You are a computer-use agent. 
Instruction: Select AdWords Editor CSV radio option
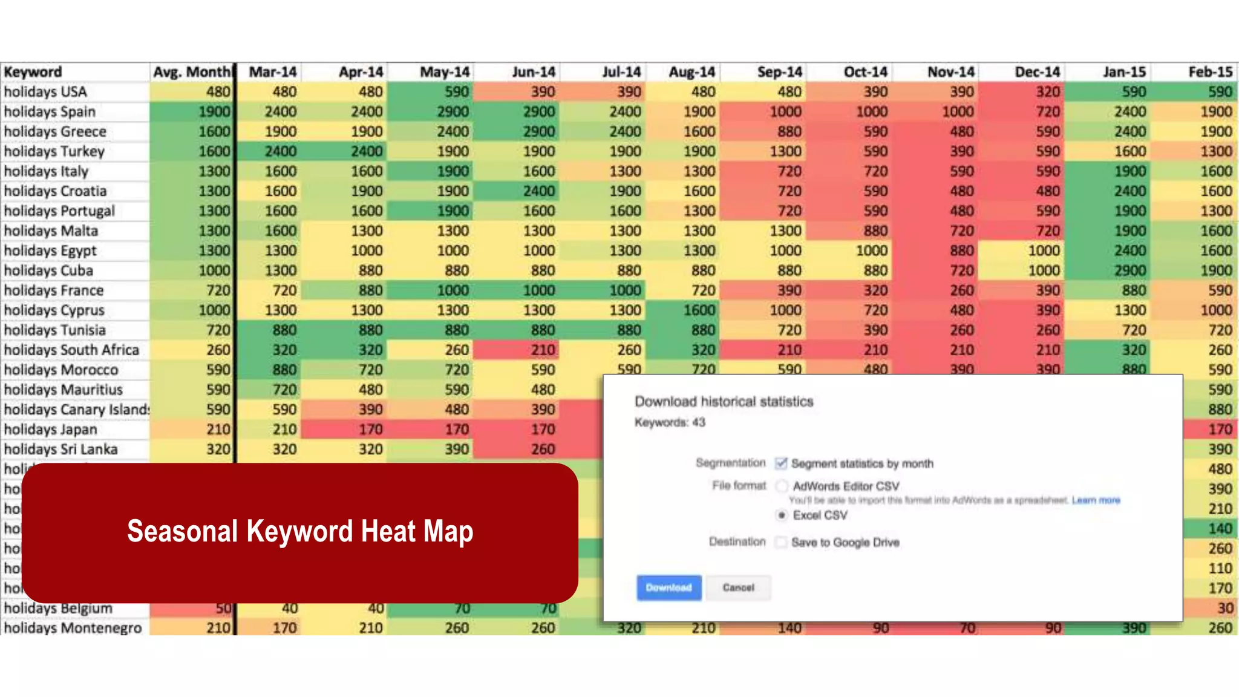tap(782, 486)
